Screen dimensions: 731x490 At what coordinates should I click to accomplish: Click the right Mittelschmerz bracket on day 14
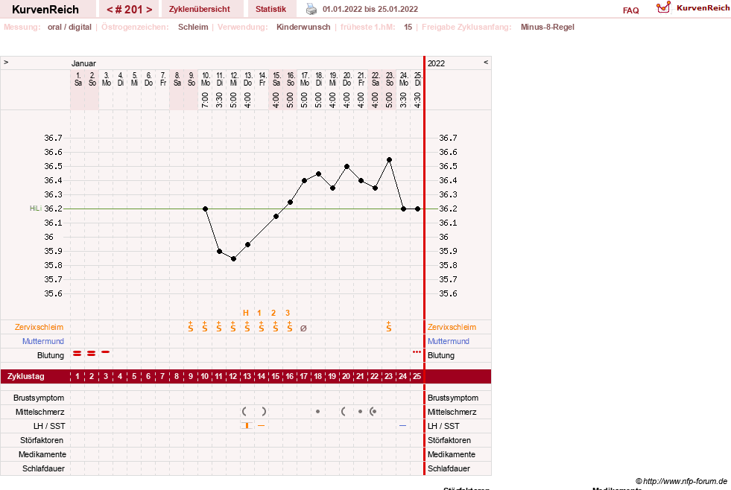(x=264, y=411)
